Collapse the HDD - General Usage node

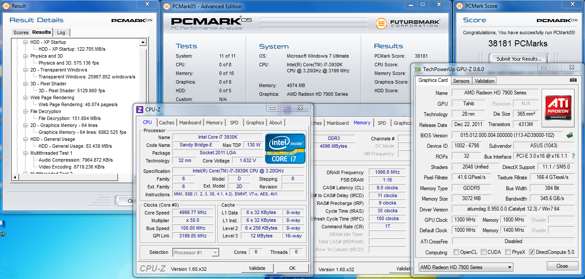26,139
